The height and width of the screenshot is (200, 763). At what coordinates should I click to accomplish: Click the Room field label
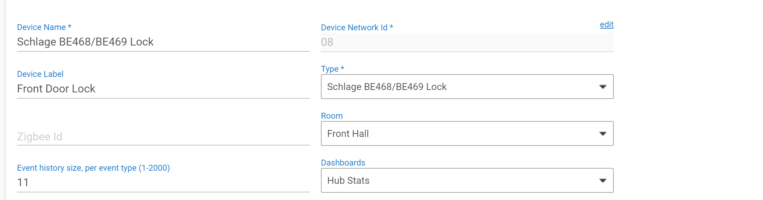(x=332, y=116)
